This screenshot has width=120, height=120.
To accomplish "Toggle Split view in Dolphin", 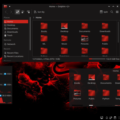I will pyautogui.click(x=104, y=12).
